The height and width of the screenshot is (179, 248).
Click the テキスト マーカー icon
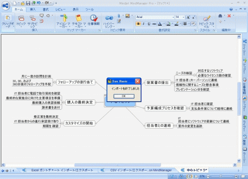pos(78,18)
